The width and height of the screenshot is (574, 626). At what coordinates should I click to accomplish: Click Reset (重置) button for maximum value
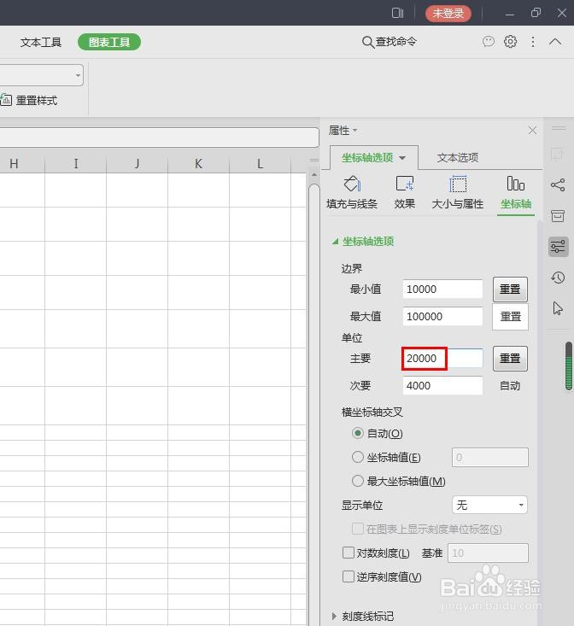point(510,317)
